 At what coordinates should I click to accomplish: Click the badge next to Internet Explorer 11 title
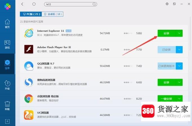coord(68,31)
